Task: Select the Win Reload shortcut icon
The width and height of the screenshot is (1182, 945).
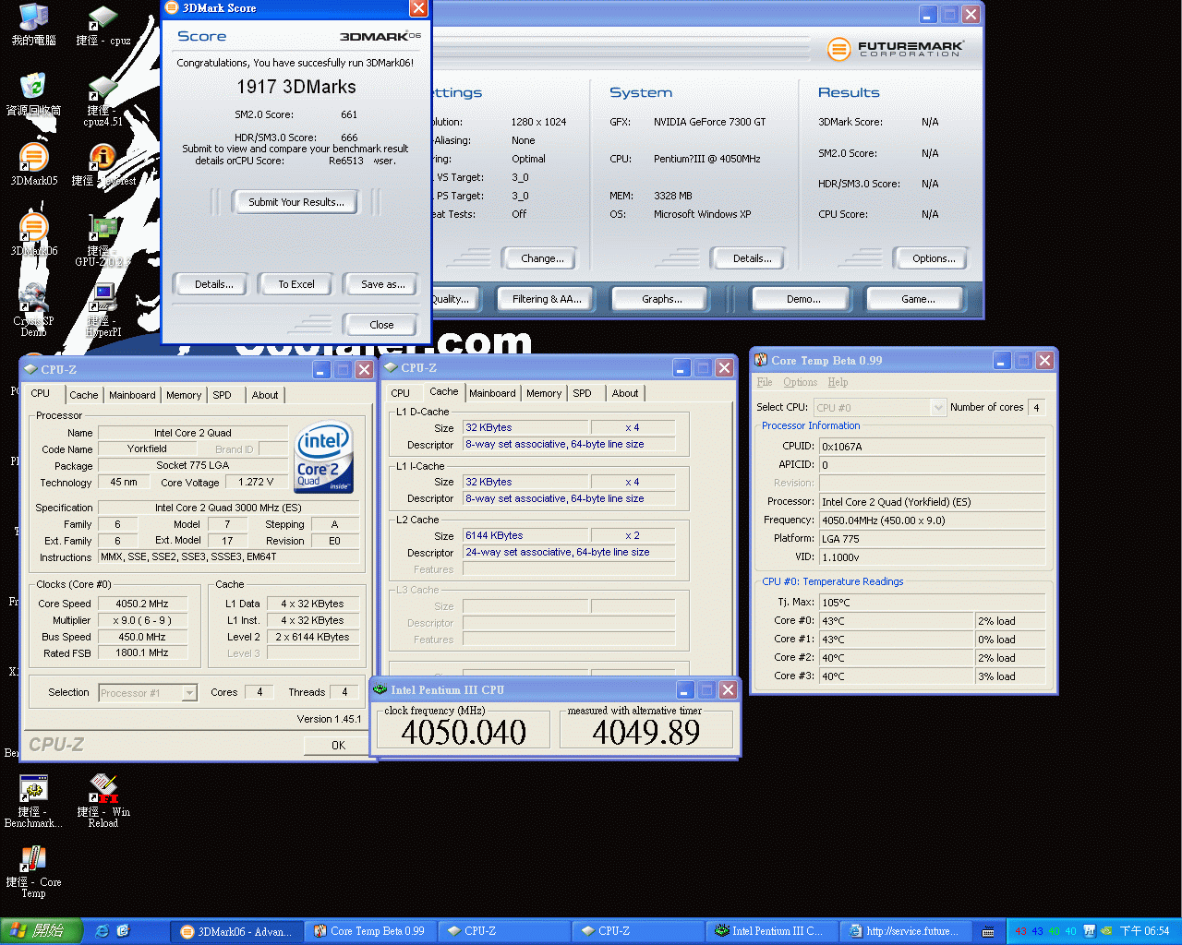Action: (x=103, y=801)
